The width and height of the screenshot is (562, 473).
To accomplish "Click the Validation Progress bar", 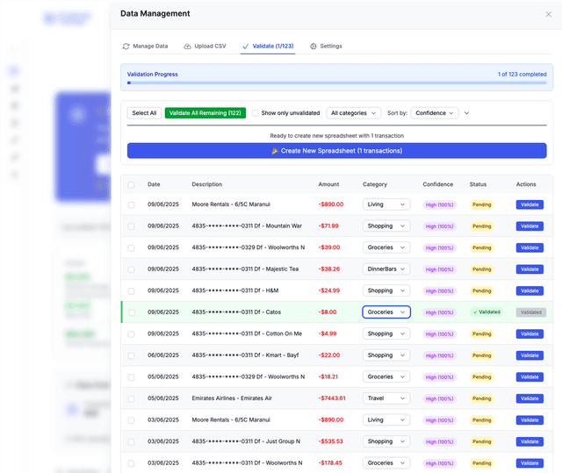I will point(336,83).
